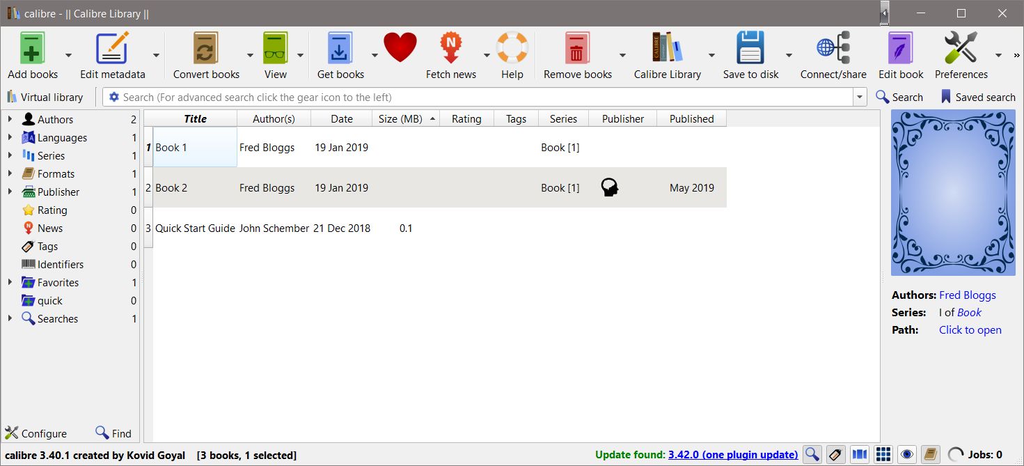Image resolution: width=1024 pixels, height=466 pixels.
Task: Open Fred Bloggs author link in details
Action: click(968, 295)
